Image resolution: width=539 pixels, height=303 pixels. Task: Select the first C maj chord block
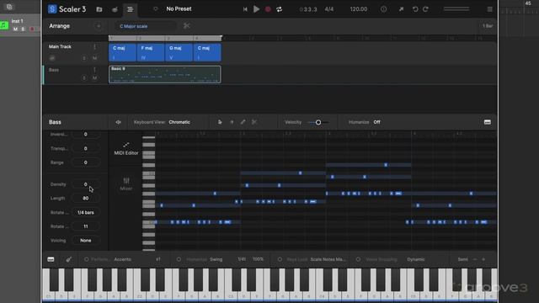coord(122,52)
